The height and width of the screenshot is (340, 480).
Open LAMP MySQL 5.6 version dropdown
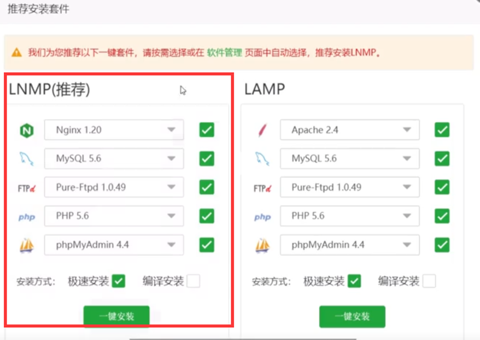tap(350, 158)
